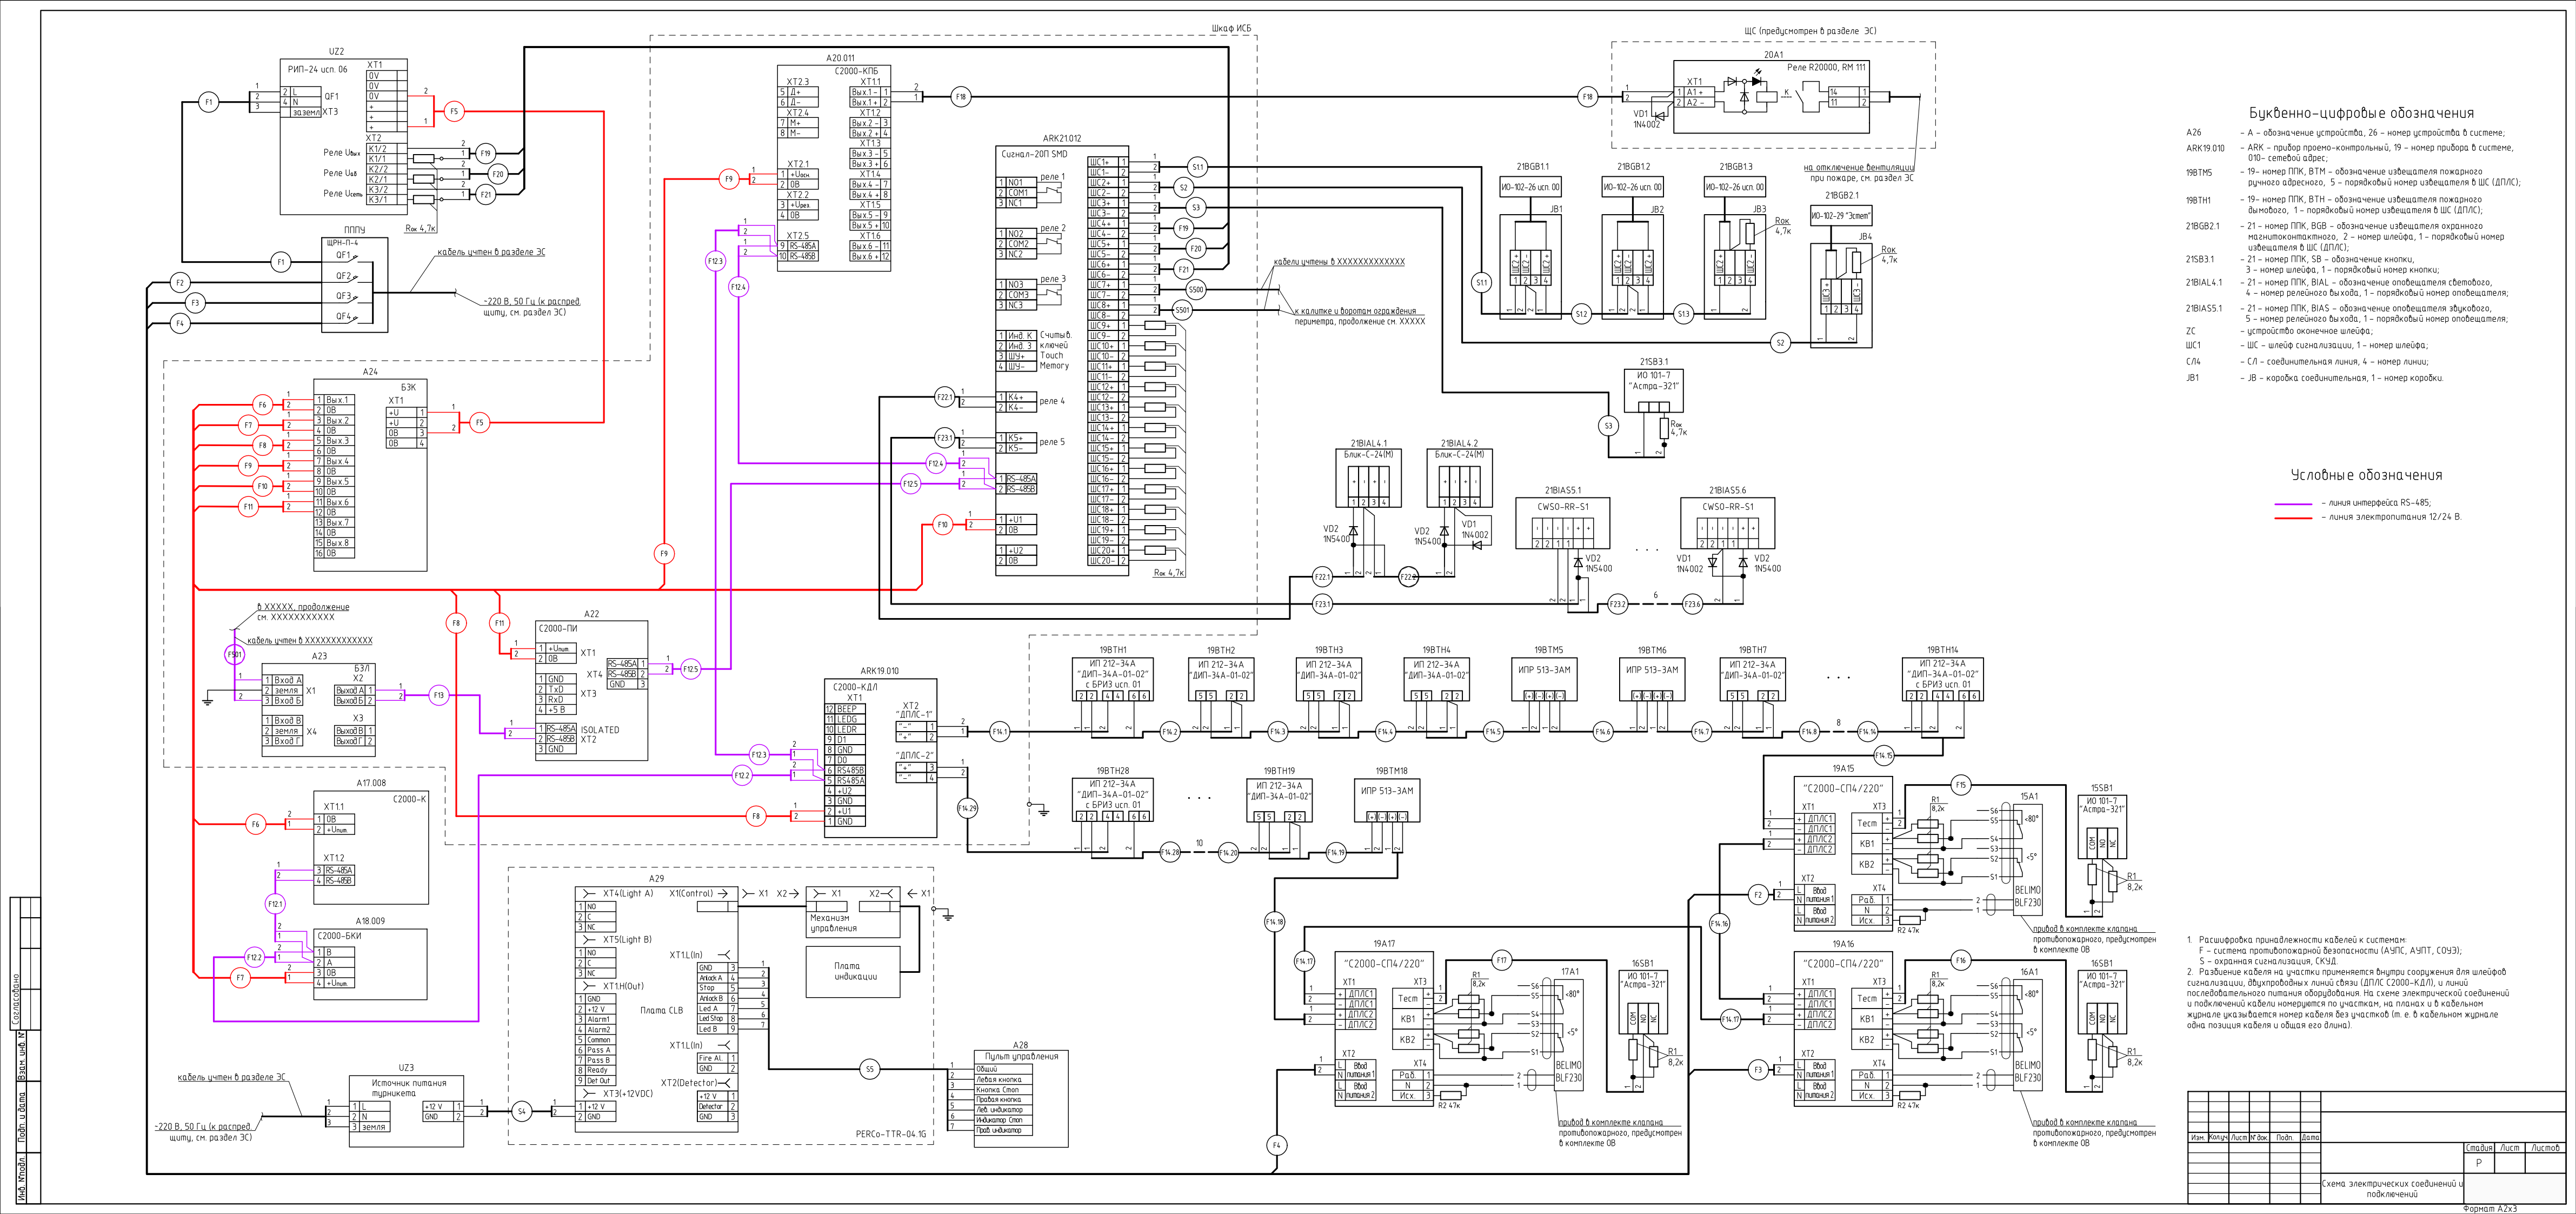Select the '19BTH28' detector designation
The height and width of the screenshot is (1214, 2576).
point(1112,771)
